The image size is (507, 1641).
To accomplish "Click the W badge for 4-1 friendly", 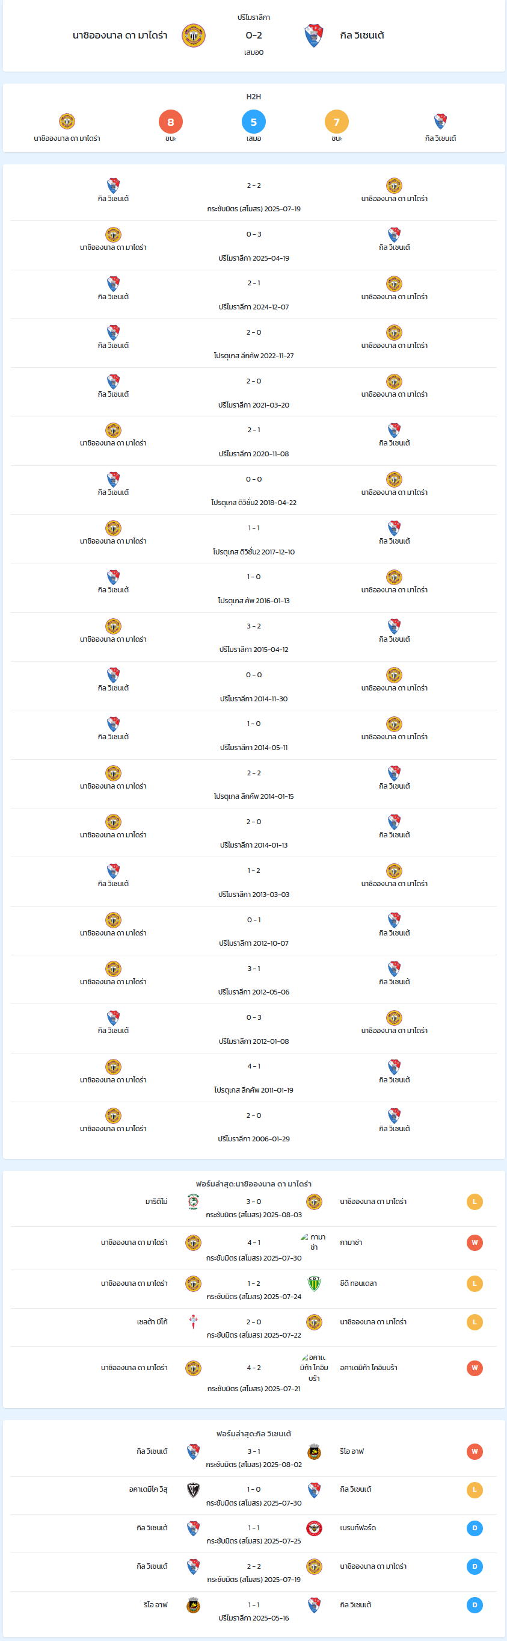I will tap(475, 1242).
